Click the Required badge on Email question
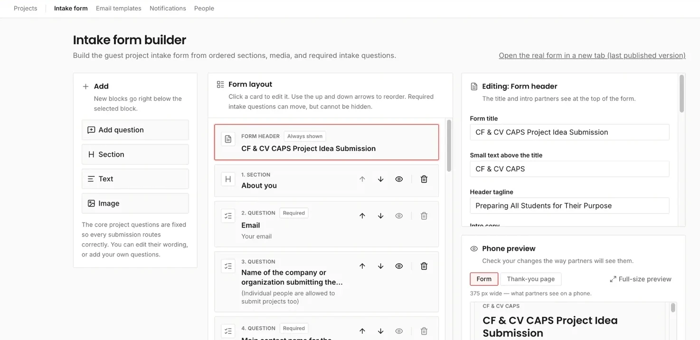 coord(294,213)
